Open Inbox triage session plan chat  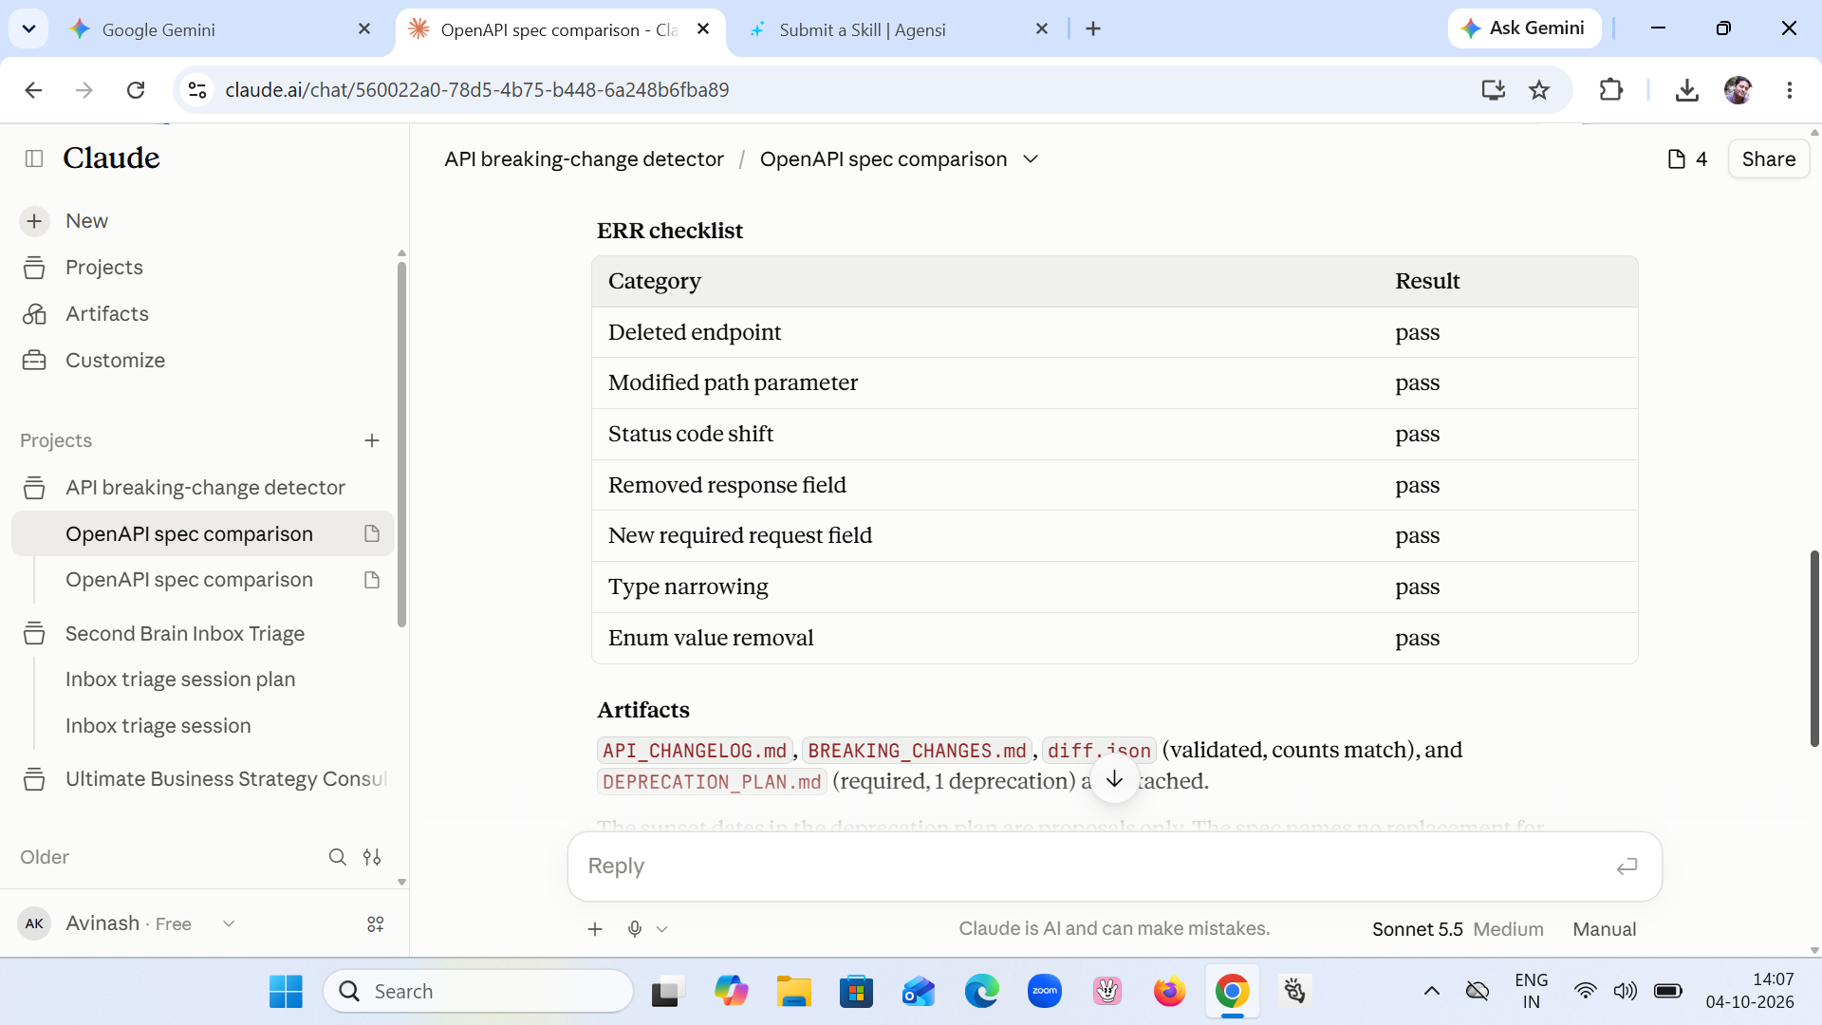[180, 680]
